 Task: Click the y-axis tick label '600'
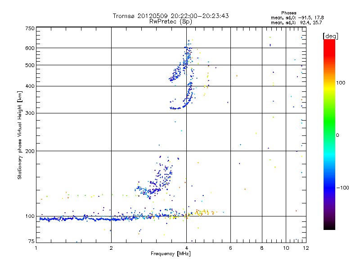(30, 48)
